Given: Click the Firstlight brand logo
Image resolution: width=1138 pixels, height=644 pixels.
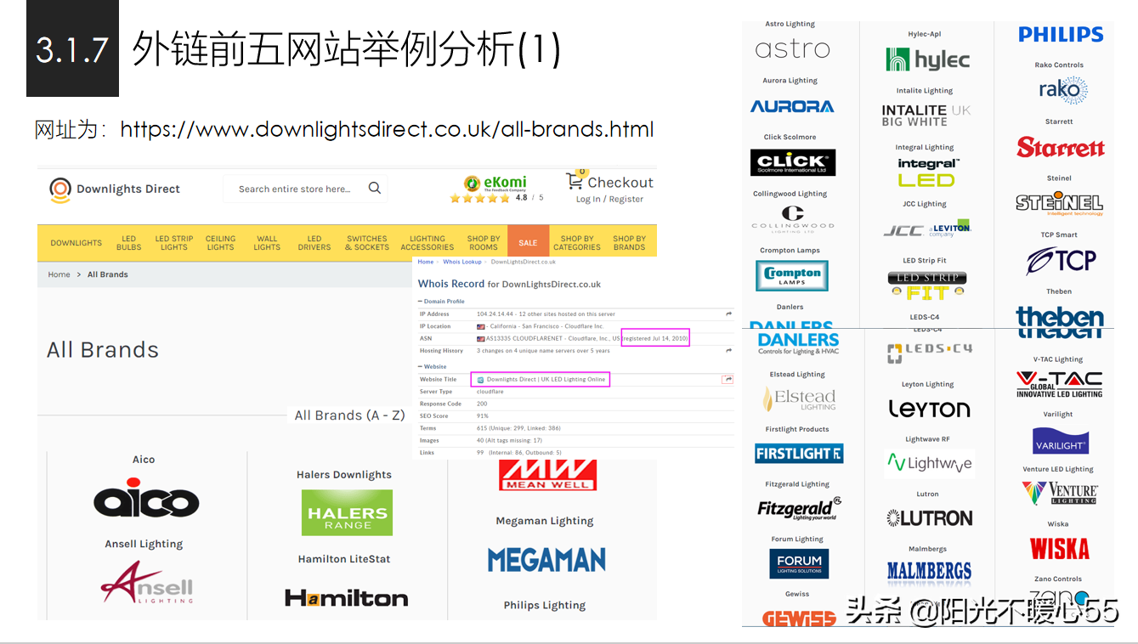Looking at the screenshot, I should coord(799,454).
